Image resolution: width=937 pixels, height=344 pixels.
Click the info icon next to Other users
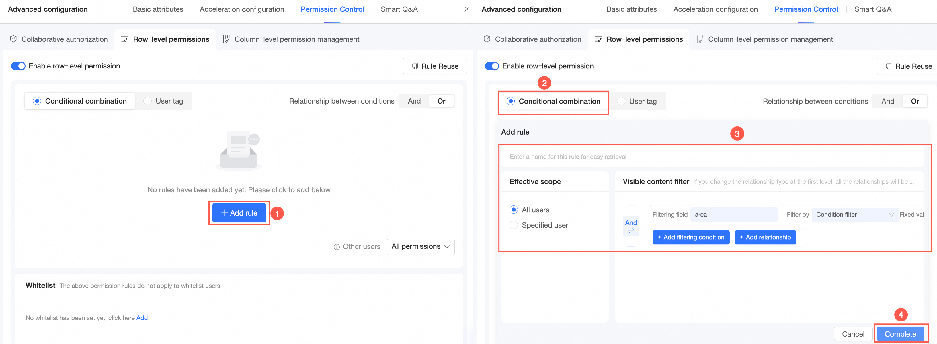point(336,247)
